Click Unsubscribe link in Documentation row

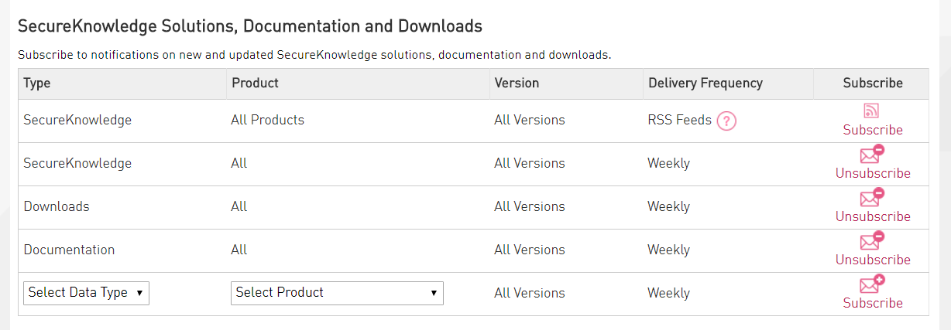click(873, 260)
